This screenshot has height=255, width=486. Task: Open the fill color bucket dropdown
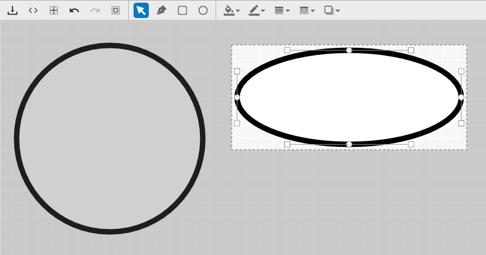coord(232,10)
